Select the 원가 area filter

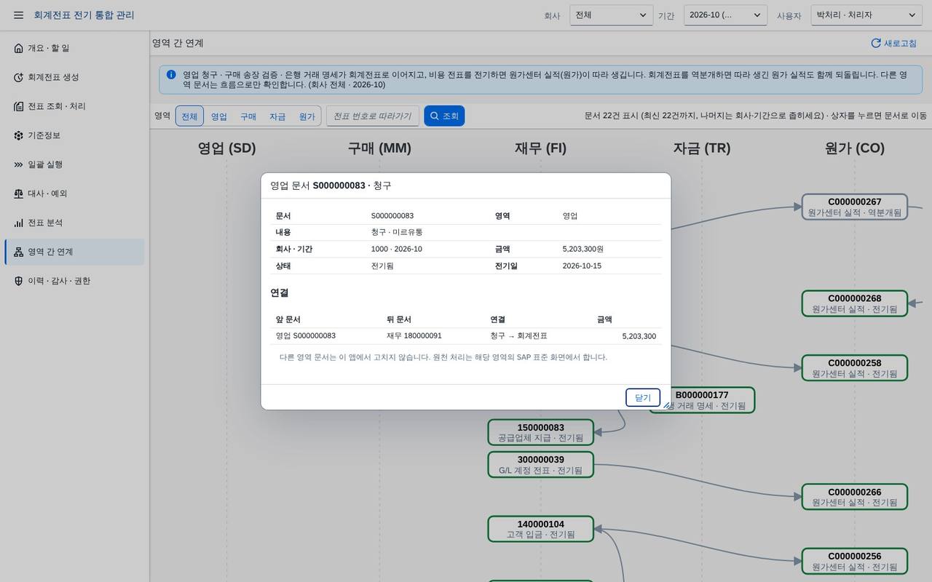tap(307, 116)
